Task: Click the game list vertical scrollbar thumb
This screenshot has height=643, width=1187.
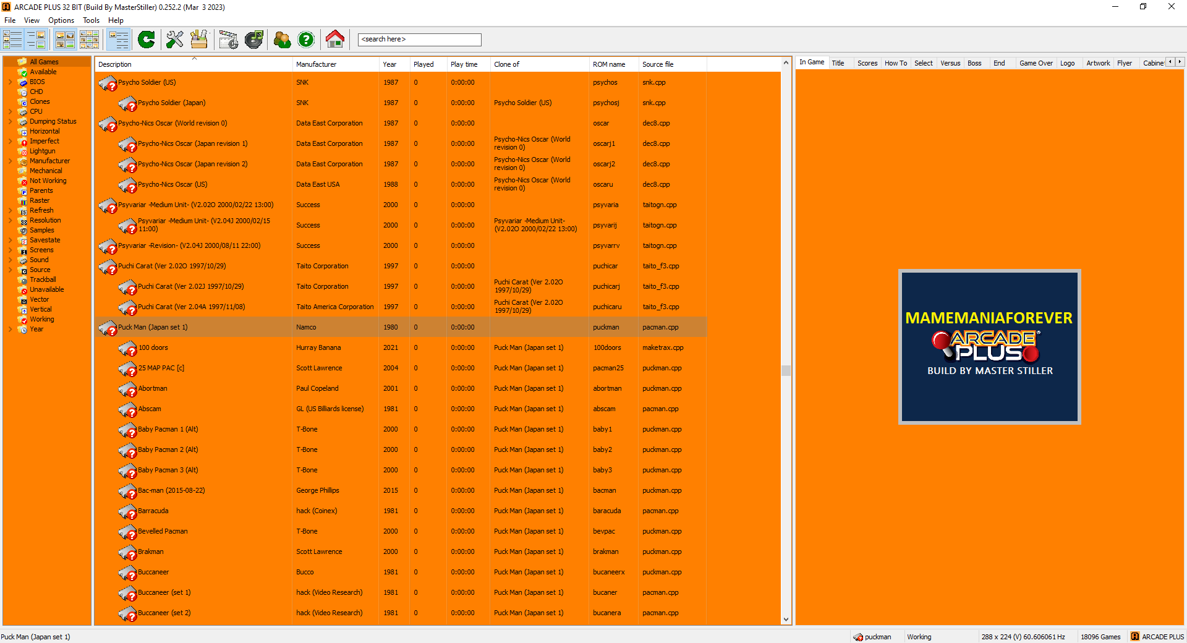Action: click(x=786, y=371)
